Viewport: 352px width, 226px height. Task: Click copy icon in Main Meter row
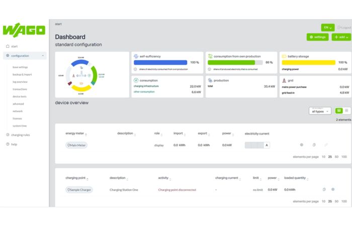coord(314,145)
